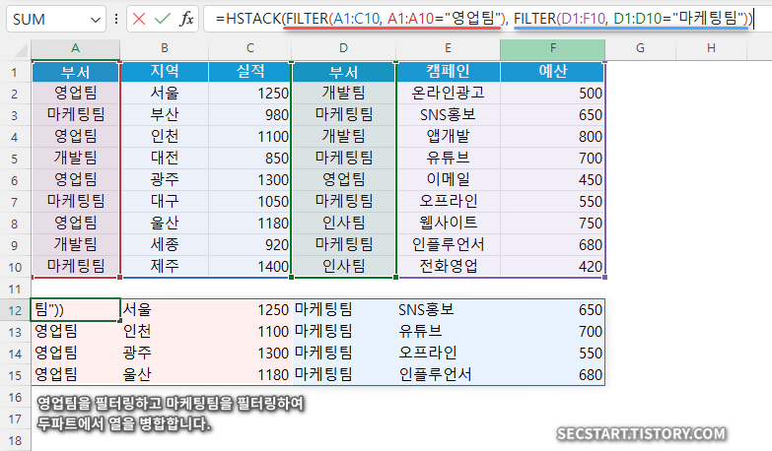This screenshot has height=451, width=772.
Task: Cancel the formula entry with X icon
Action: 139,19
